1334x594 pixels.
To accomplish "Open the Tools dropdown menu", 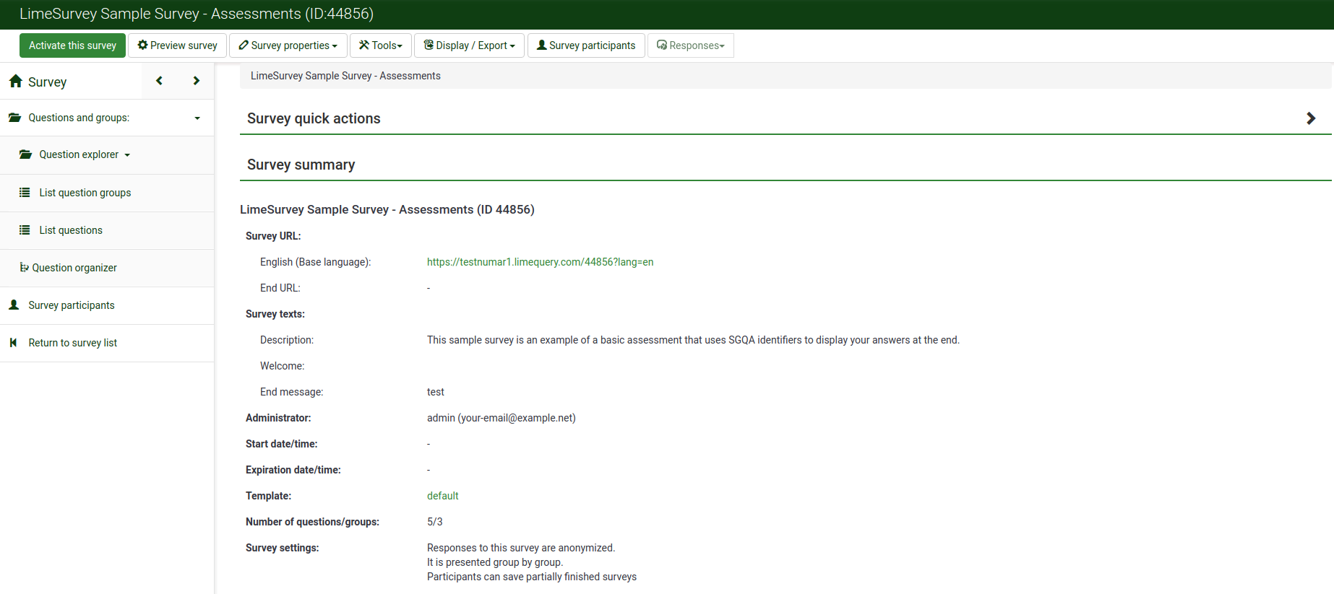I will (x=380, y=45).
